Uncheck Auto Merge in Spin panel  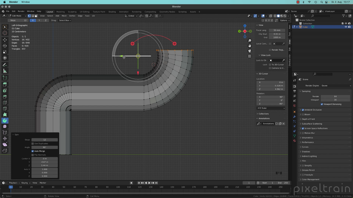(33, 151)
